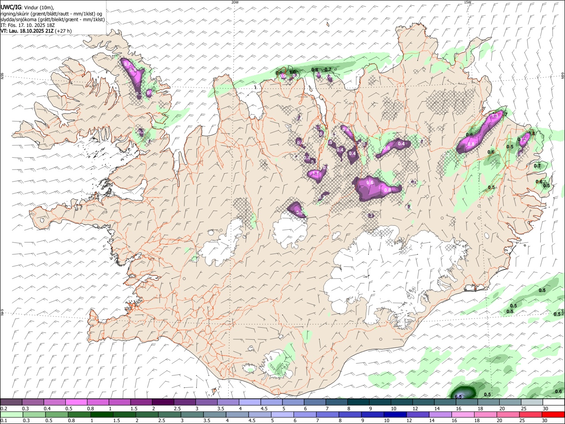Click the '0.2' label in top legend row
The image size is (565, 424).
(x=4, y=409)
